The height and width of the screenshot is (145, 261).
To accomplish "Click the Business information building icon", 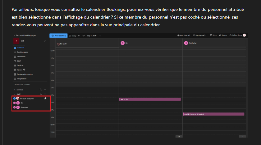I will tap(15, 74).
